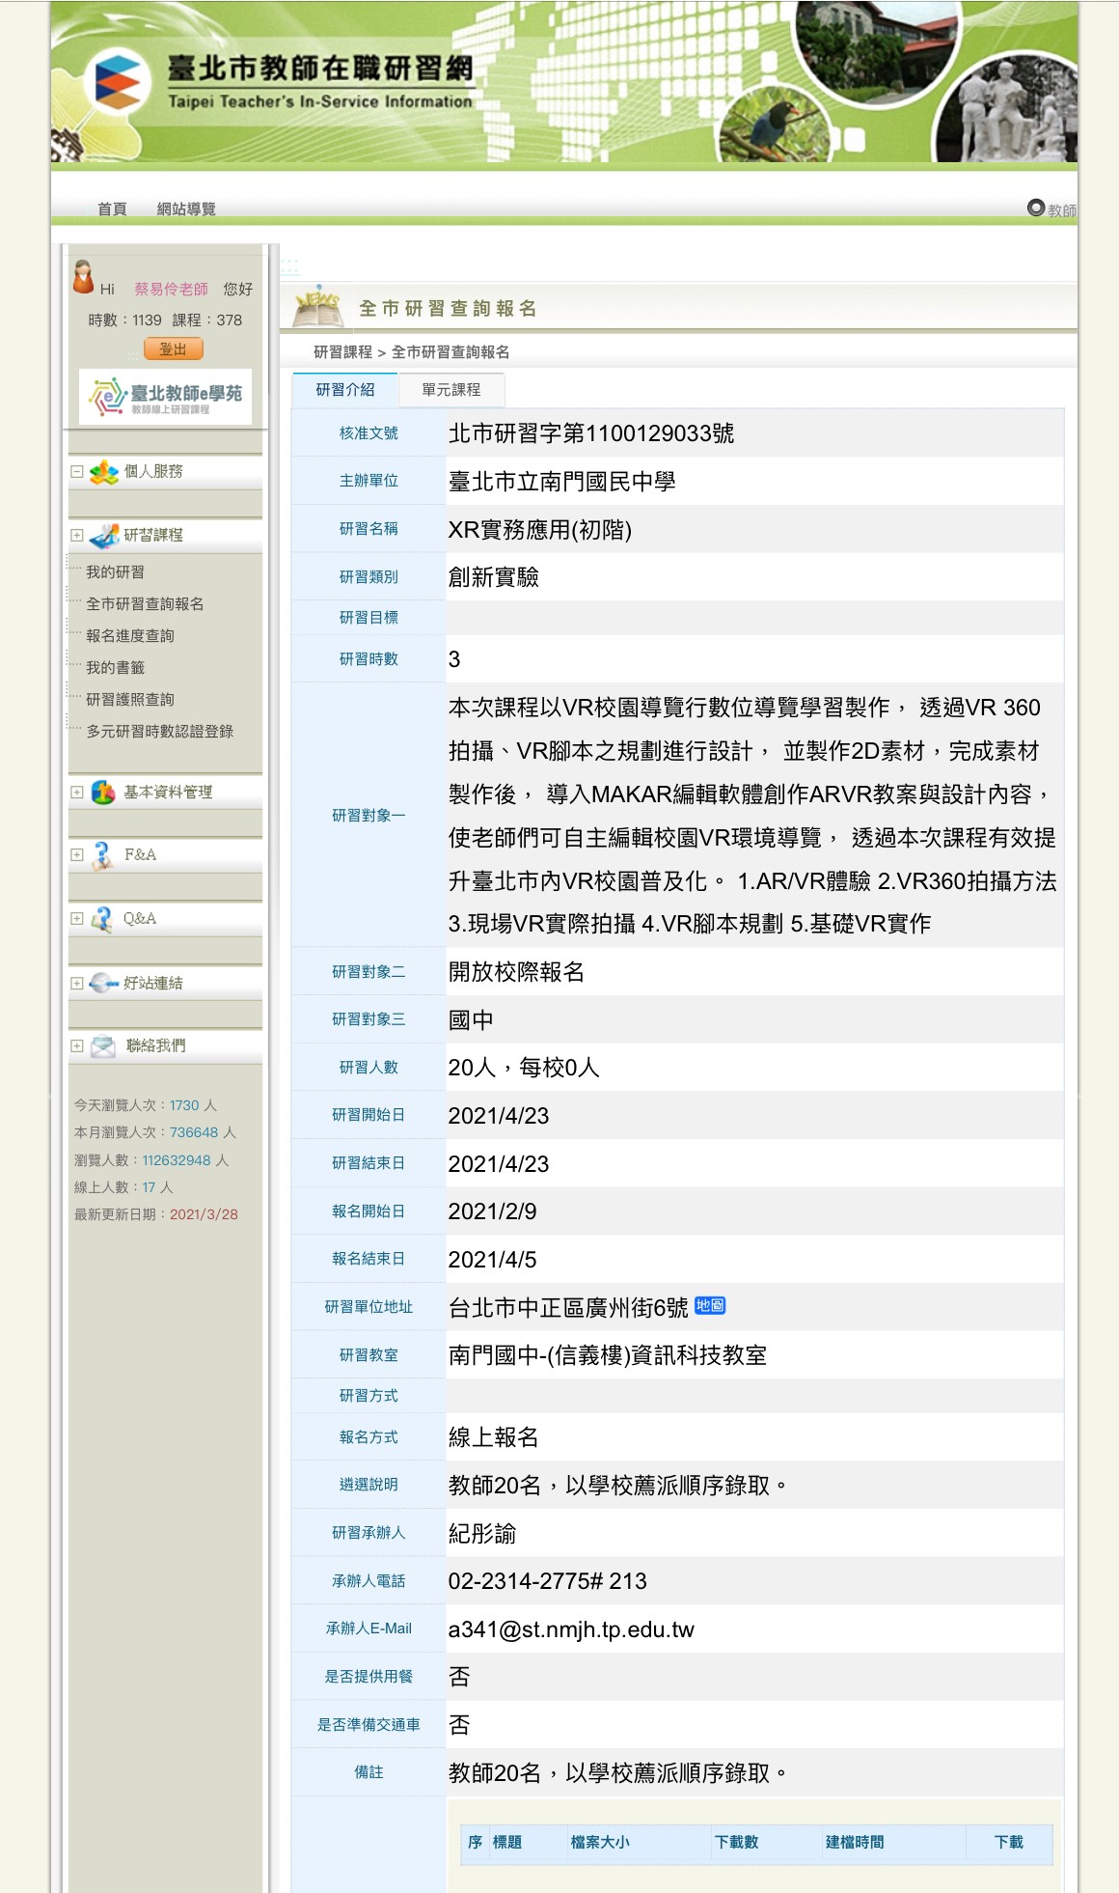Click the F&A sidebar icon
The height and width of the screenshot is (1893, 1119).
(103, 855)
